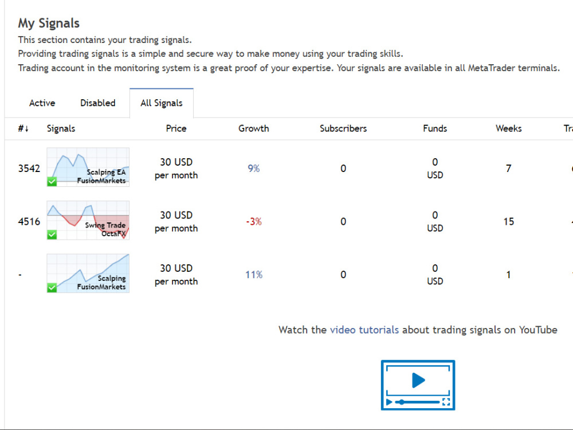573x430 pixels.
Task: Select the All Signals tab
Action: click(162, 103)
